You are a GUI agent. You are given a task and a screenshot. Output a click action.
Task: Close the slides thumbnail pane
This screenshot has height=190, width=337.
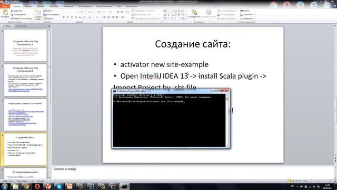point(49,26)
